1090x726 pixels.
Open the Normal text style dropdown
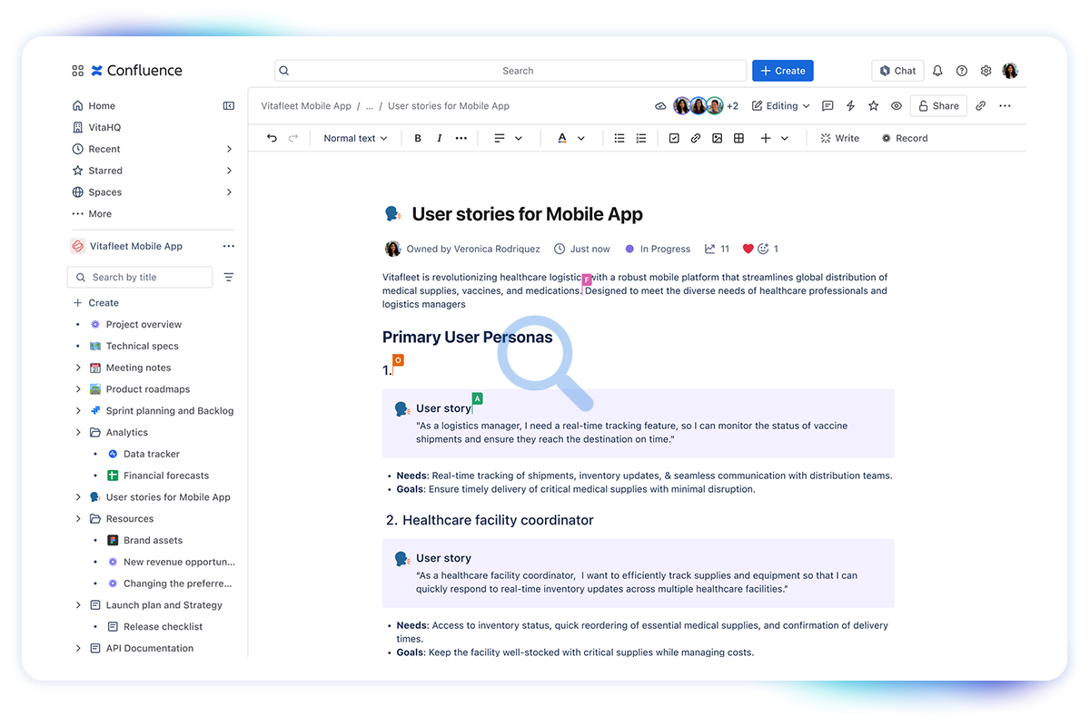tap(356, 139)
